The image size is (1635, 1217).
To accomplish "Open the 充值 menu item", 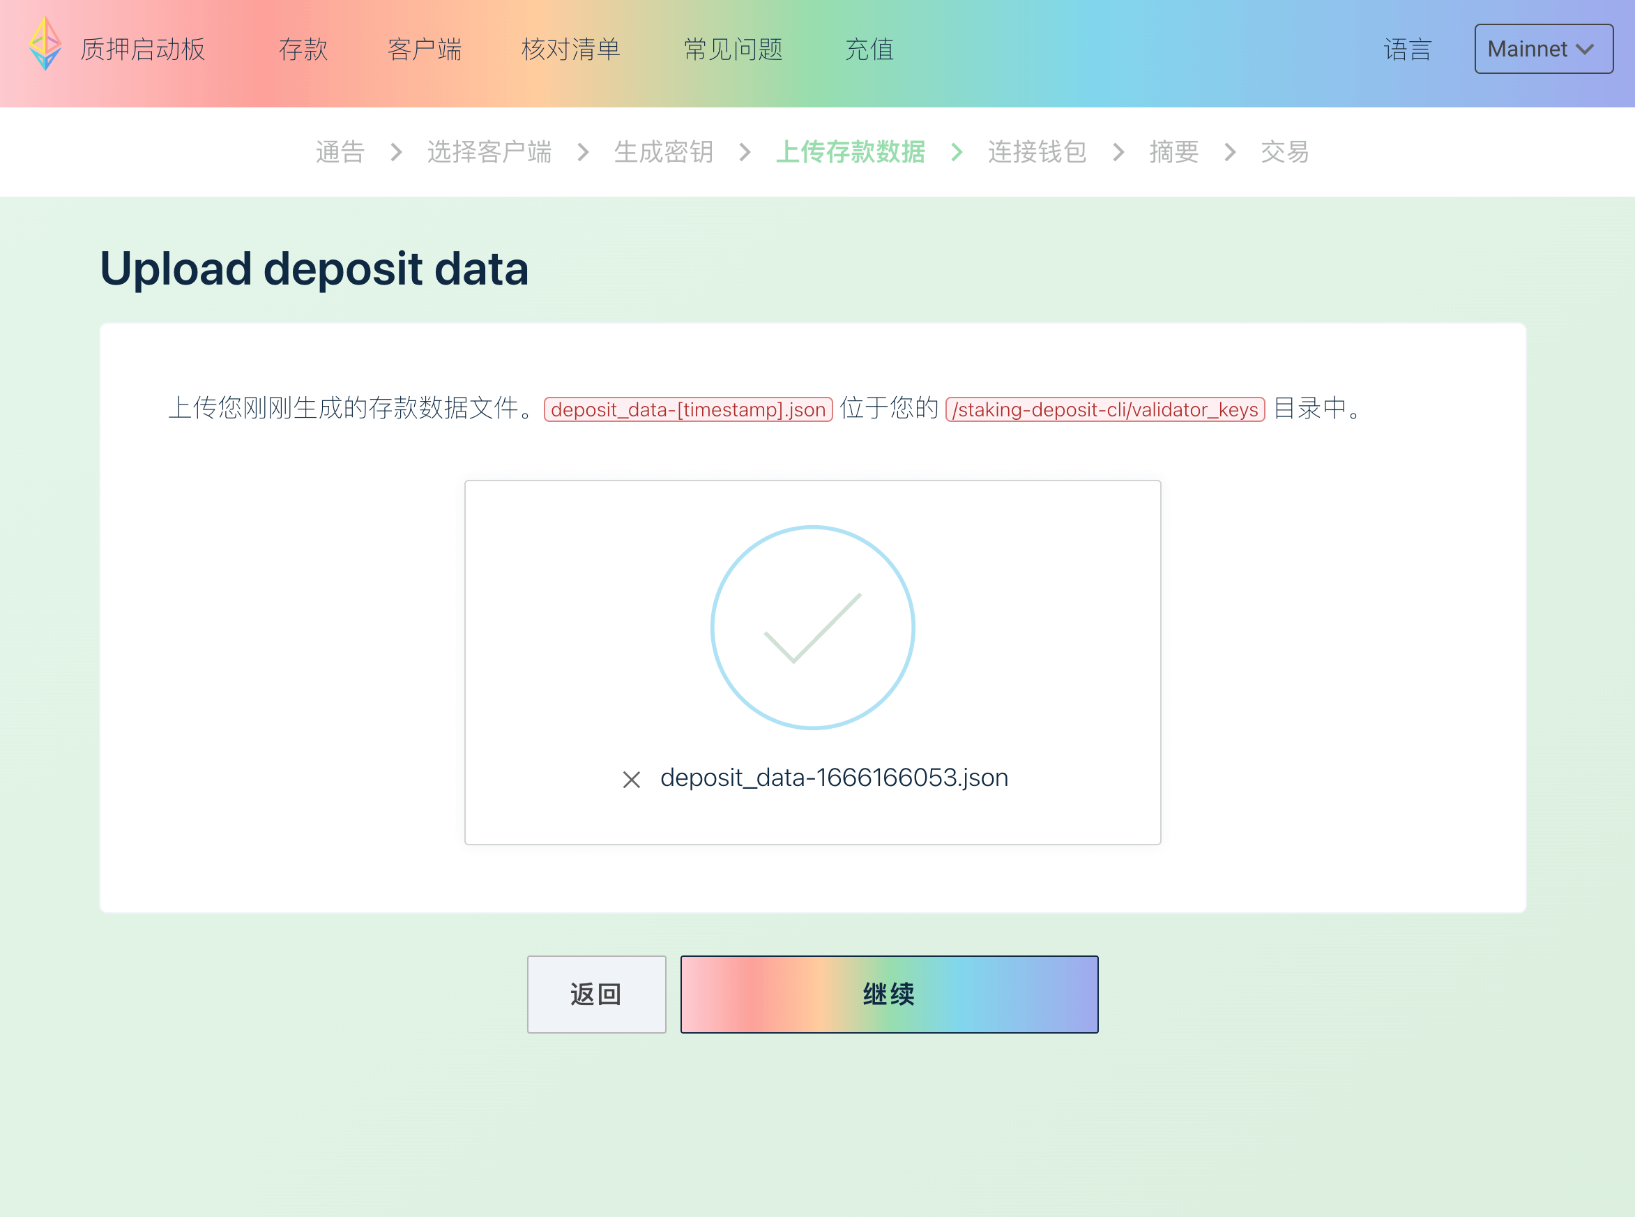I will coord(869,50).
